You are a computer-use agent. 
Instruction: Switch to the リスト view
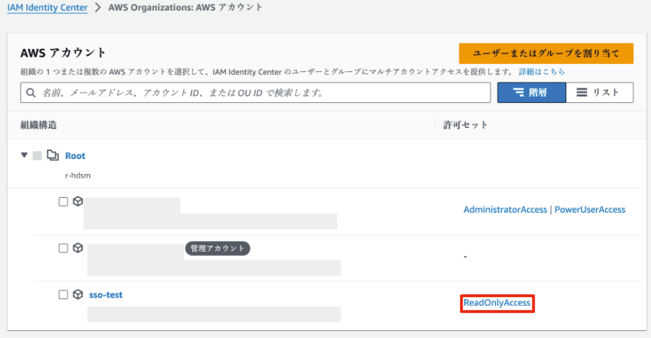pyautogui.click(x=599, y=92)
